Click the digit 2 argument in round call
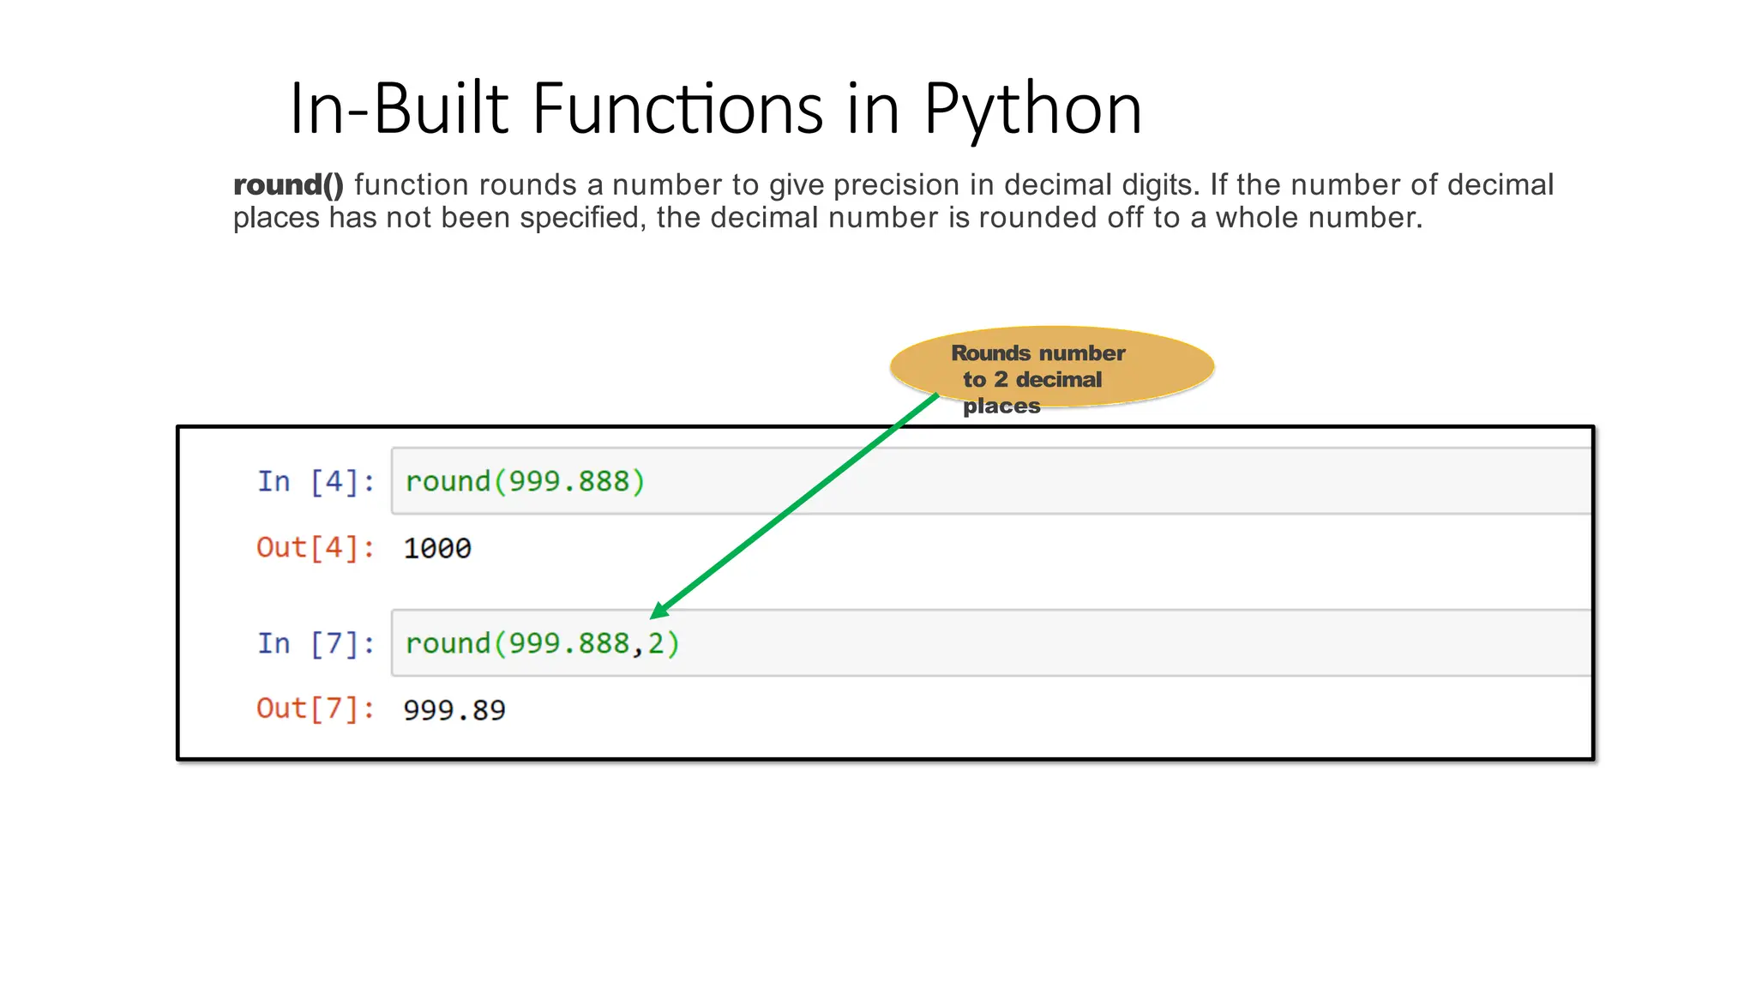The width and height of the screenshot is (1756, 988). coord(656,643)
